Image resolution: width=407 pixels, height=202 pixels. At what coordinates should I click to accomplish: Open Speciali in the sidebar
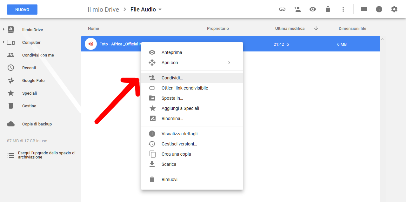point(29,93)
